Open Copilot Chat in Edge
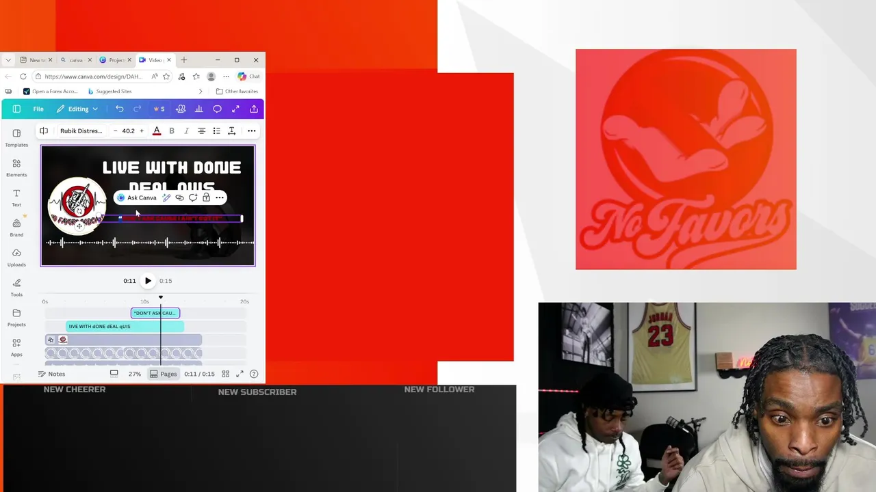 pyautogui.click(x=248, y=77)
